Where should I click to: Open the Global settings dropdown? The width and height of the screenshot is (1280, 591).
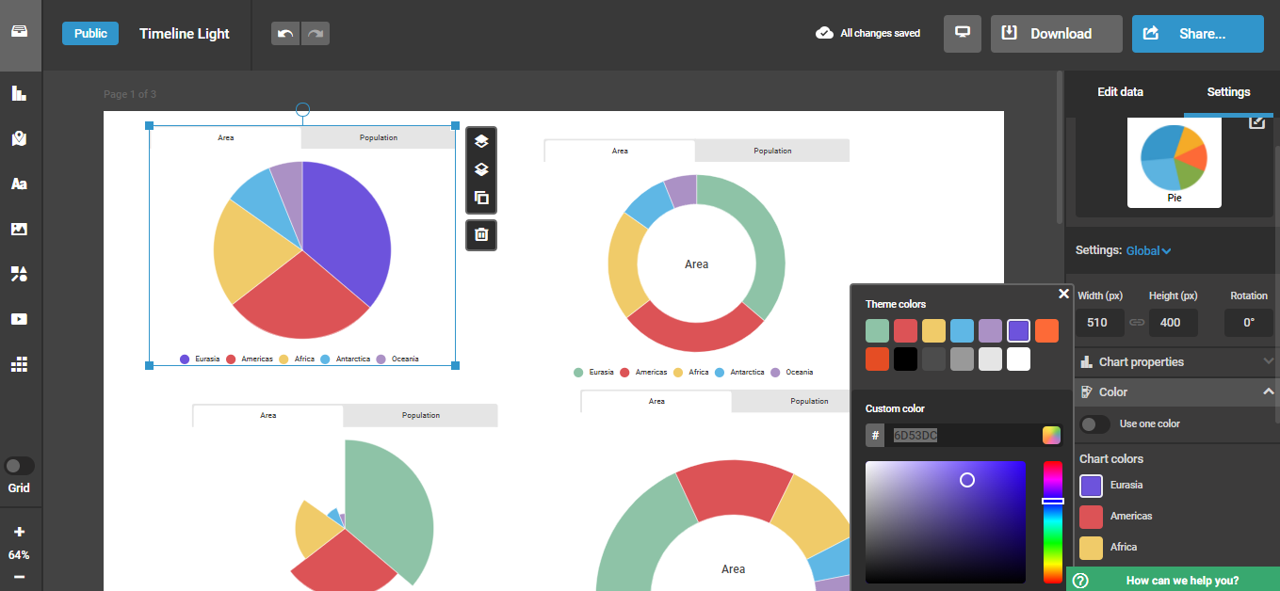coord(1148,250)
